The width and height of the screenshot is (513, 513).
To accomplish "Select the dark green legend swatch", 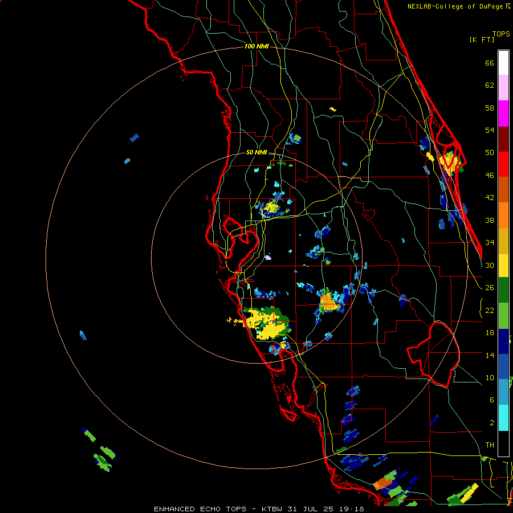I will [503, 290].
